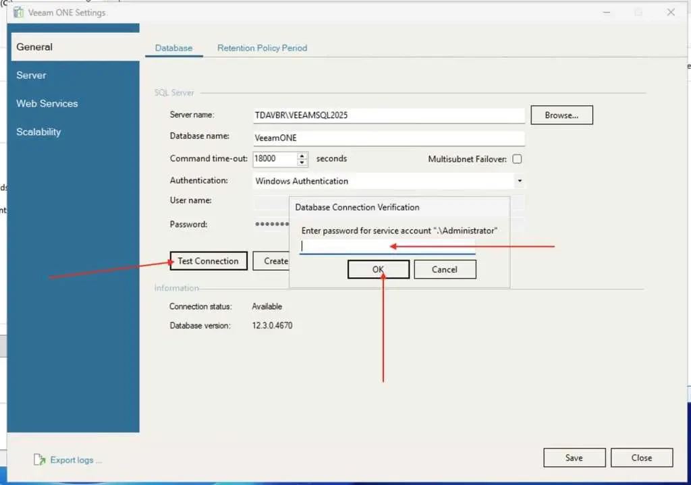
Task: Increase command time-out with up arrow
Action: (302, 156)
